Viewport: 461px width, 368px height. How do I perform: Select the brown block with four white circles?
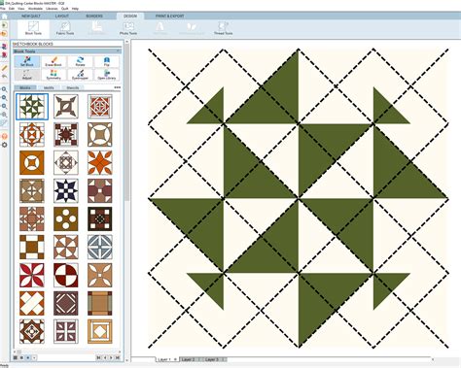pos(66,218)
